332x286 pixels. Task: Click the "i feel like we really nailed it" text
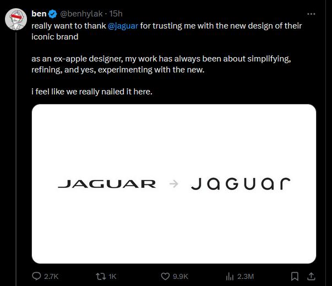tap(92, 92)
